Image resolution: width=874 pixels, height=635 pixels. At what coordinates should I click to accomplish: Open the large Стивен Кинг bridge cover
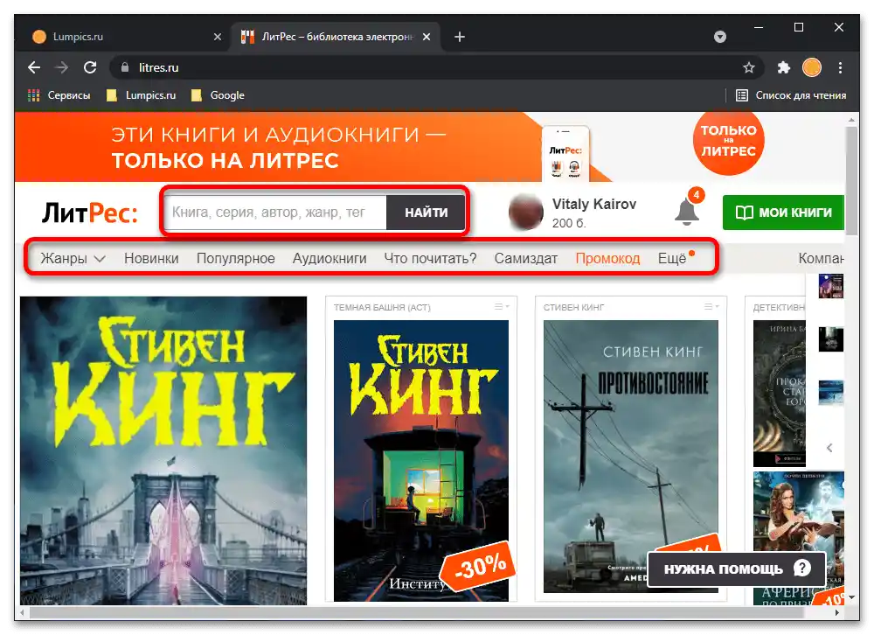click(x=163, y=450)
